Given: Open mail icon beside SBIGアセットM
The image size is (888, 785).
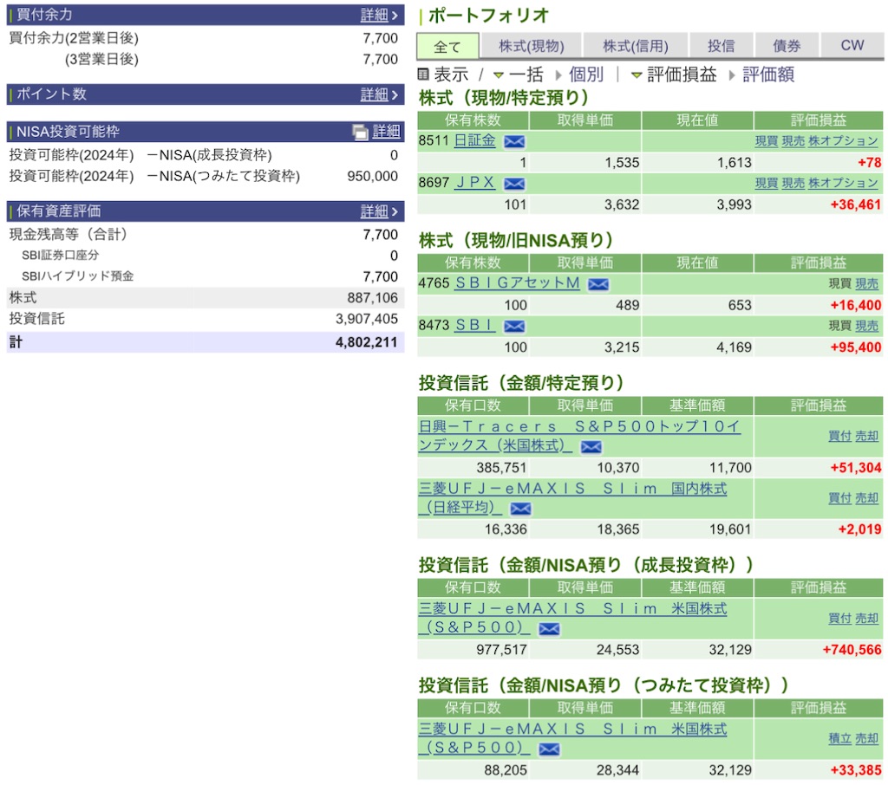Looking at the screenshot, I should coord(598,283).
